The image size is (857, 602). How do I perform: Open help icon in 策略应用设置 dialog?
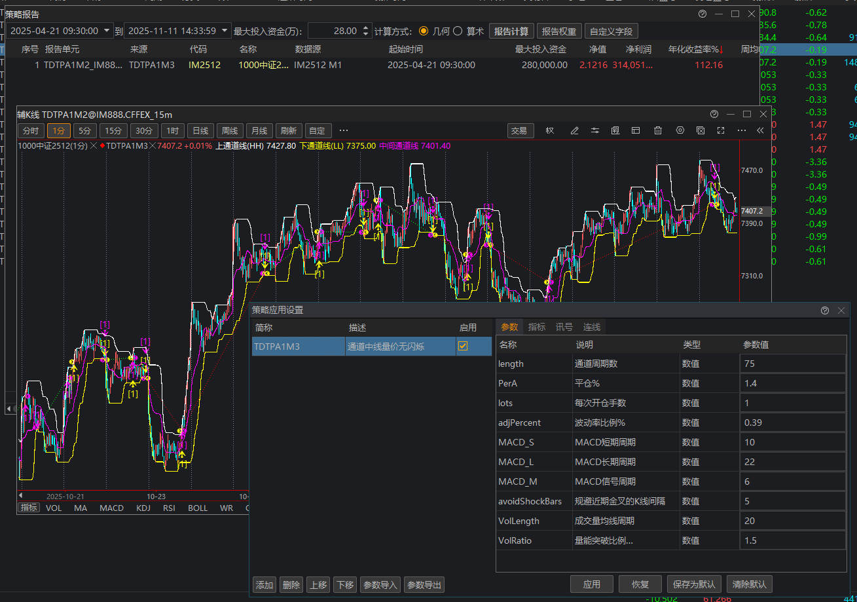824,310
